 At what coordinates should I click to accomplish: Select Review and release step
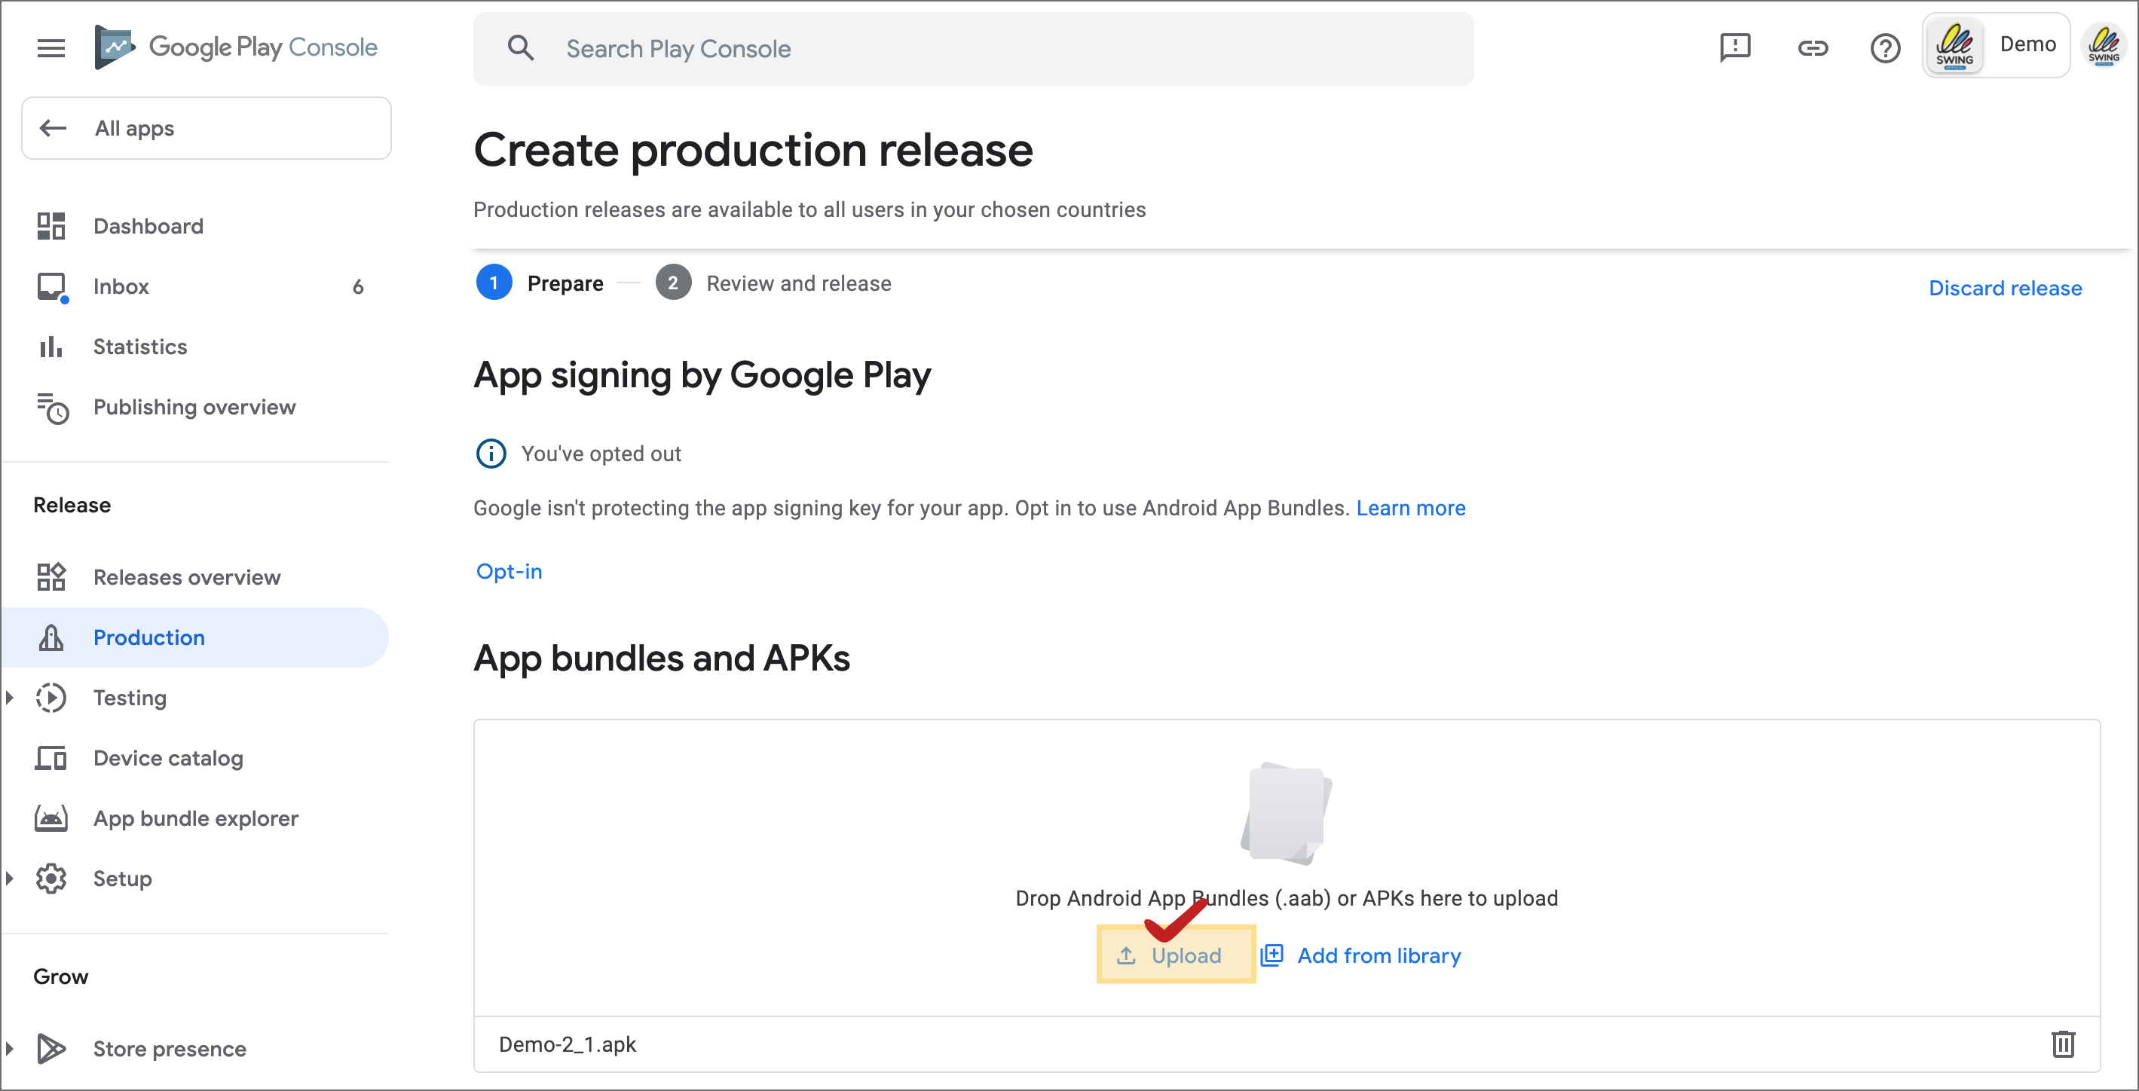[x=773, y=283]
